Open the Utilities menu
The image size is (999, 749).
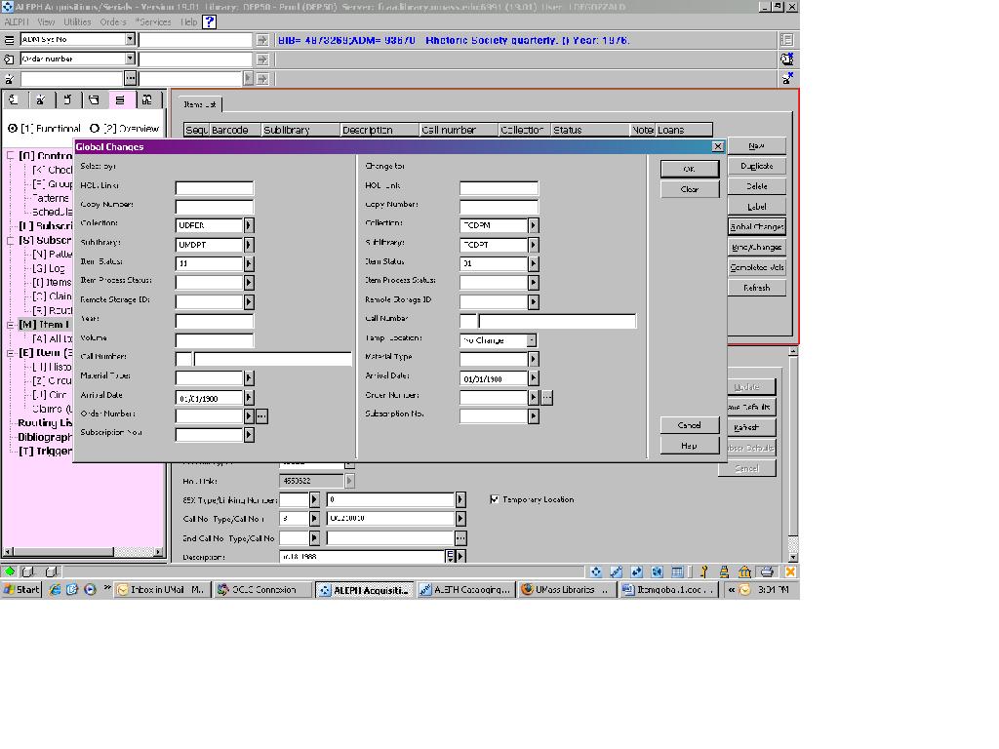(77, 21)
